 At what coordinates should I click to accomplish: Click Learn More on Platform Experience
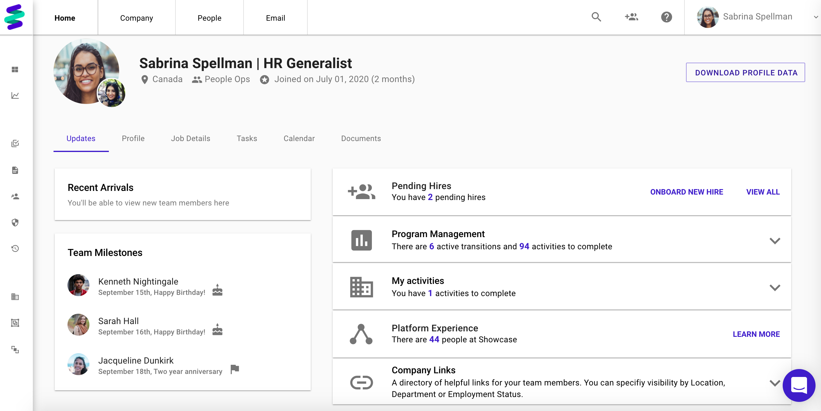coord(756,334)
